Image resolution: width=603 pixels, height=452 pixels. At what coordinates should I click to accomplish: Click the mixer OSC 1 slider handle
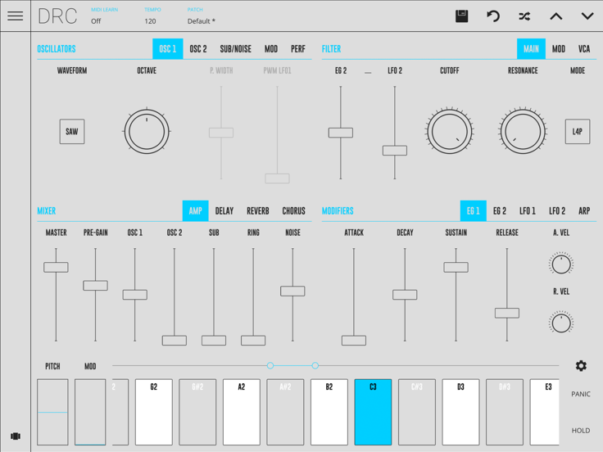click(x=134, y=295)
